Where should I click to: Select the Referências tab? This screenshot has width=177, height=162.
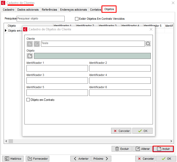[49, 10]
